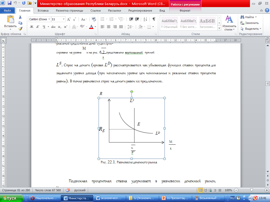
Task: Apply the Обычный style
Action: pyautogui.click(x=169, y=23)
